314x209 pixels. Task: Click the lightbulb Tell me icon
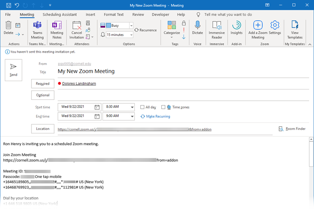pyautogui.click(x=198, y=14)
